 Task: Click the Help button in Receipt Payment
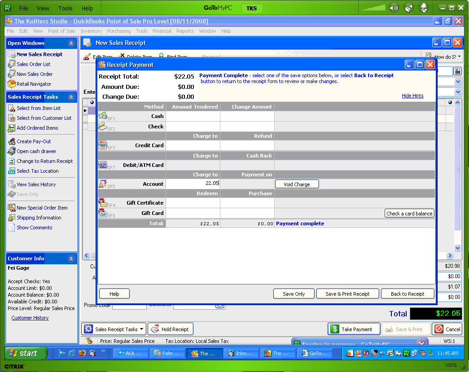pyautogui.click(x=114, y=294)
